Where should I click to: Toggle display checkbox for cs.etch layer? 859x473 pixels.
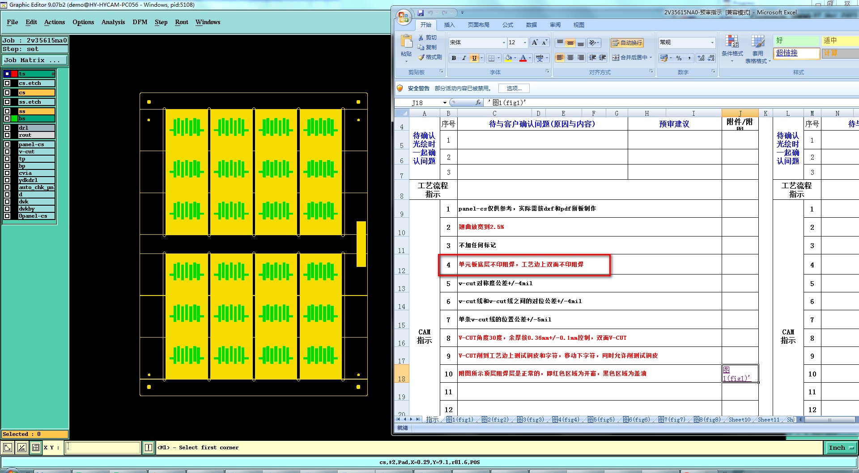point(7,83)
